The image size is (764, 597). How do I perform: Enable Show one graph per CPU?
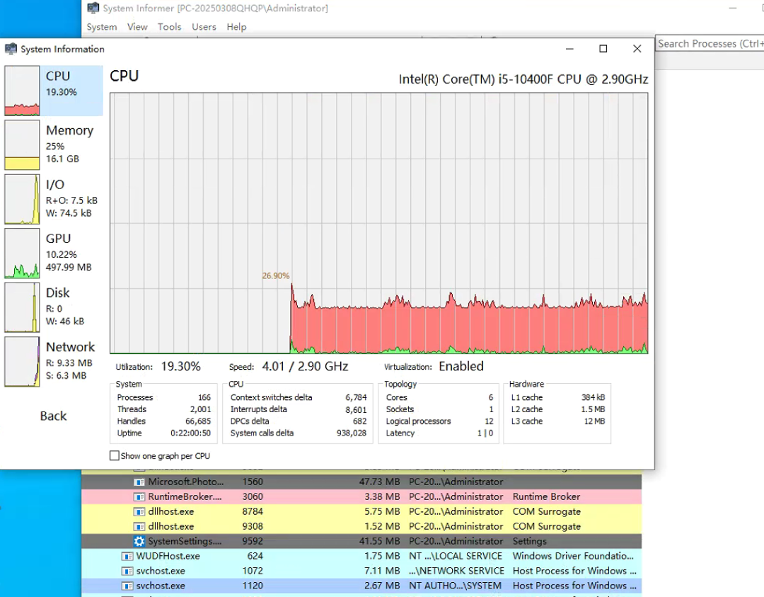point(115,455)
